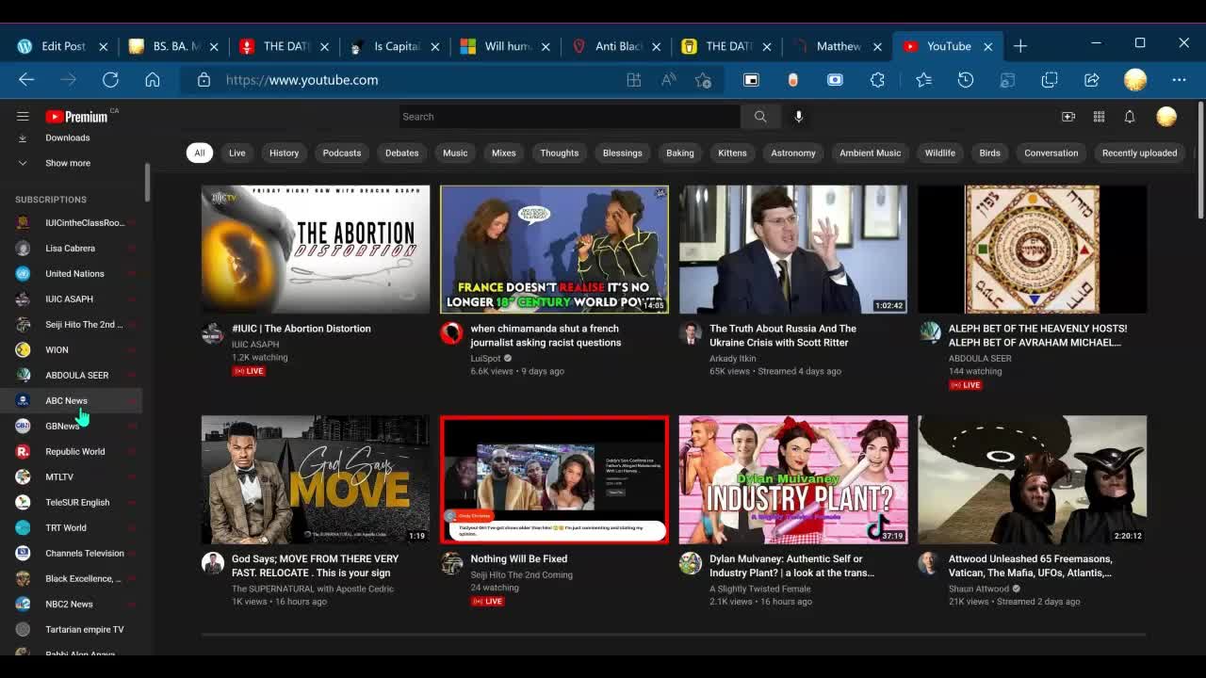Close the YouTube browser tab
The image size is (1206, 678).
tap(988, 46)
